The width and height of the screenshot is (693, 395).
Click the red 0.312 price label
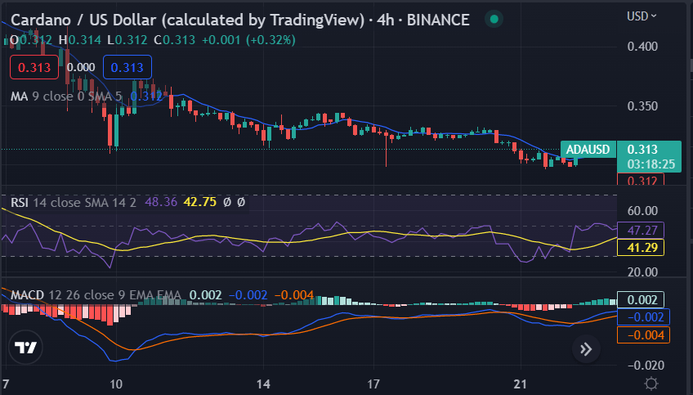coord(641,180)
